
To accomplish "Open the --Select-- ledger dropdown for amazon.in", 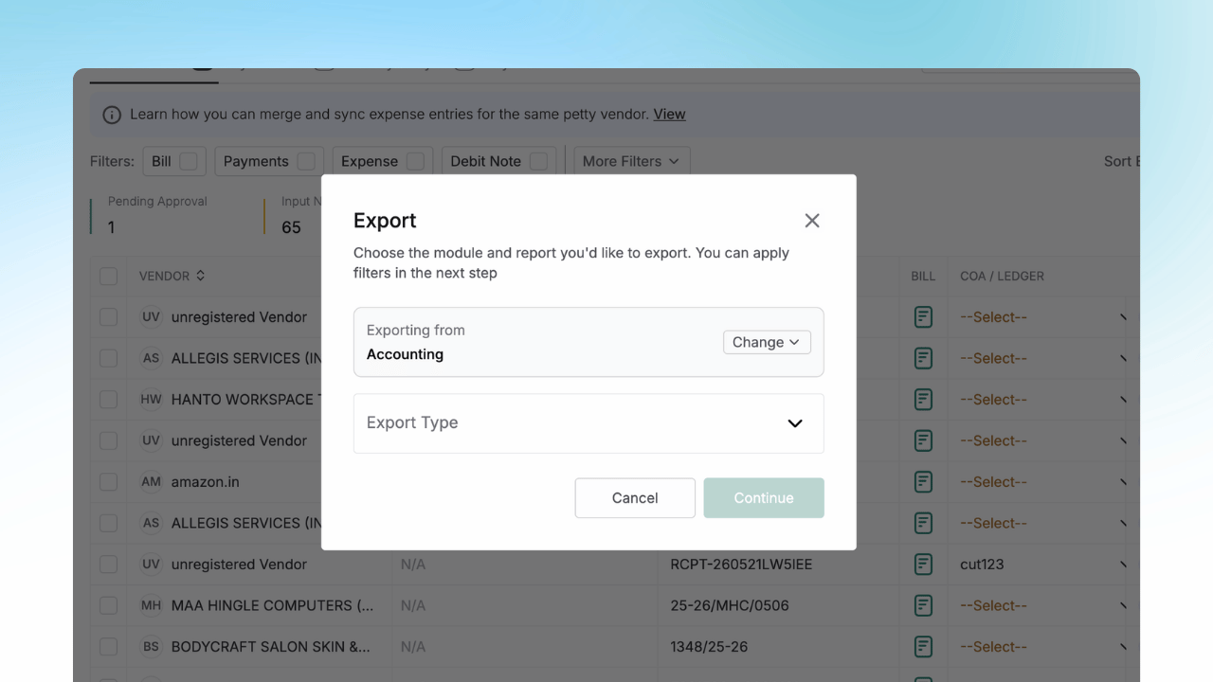I will [1042, 482].
